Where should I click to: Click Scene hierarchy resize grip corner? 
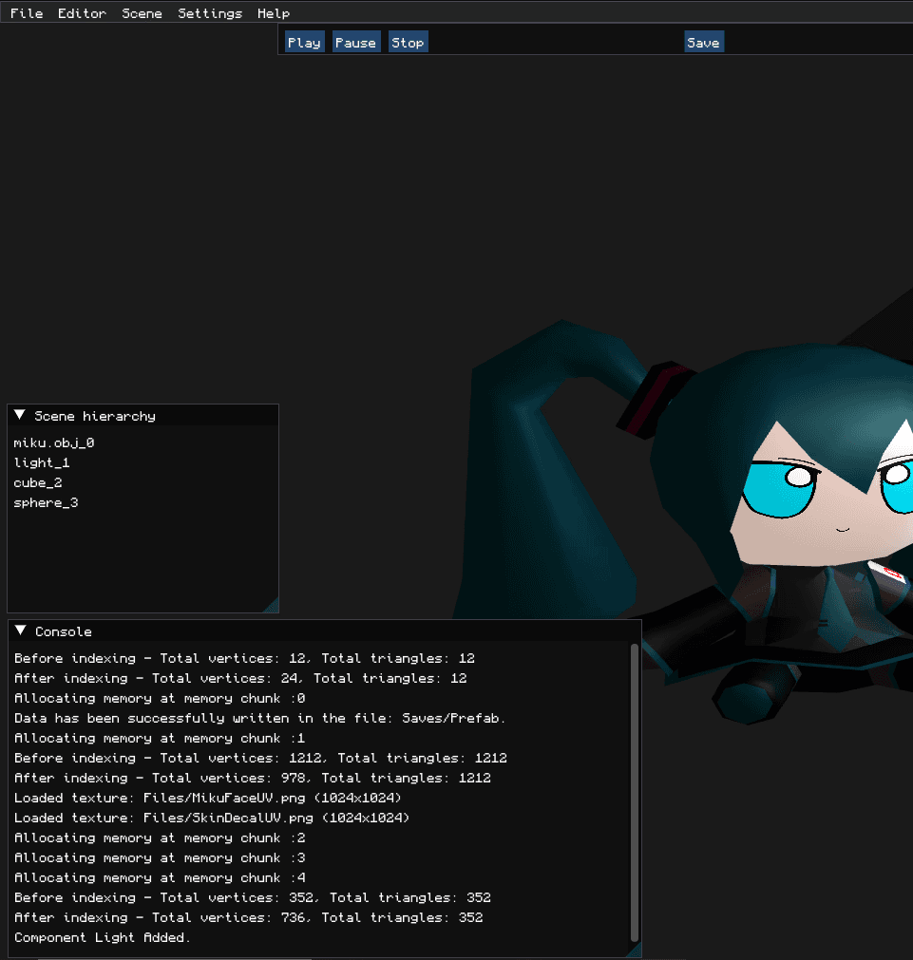tap(274, 607)
